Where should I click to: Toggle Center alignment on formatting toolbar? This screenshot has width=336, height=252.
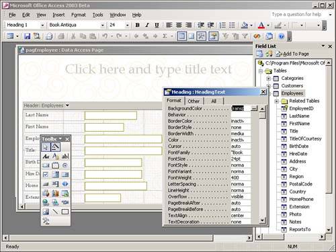coord(179,25)
